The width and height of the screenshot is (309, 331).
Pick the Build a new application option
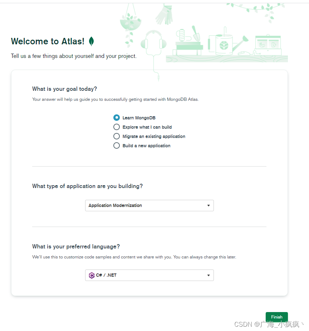[117, 145]
